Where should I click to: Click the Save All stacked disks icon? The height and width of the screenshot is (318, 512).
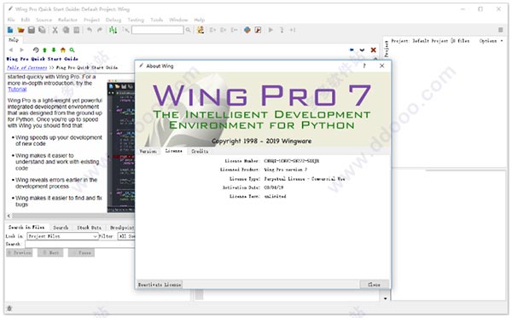42,30
